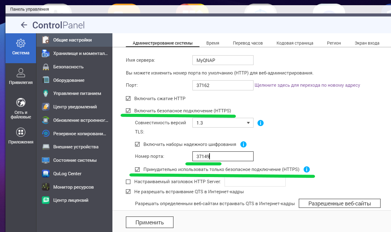Open Сеть и файловые службы globe icon
The height and width of the screenshot is (232, 391).
pyautogui.click(x=21, y=103)
